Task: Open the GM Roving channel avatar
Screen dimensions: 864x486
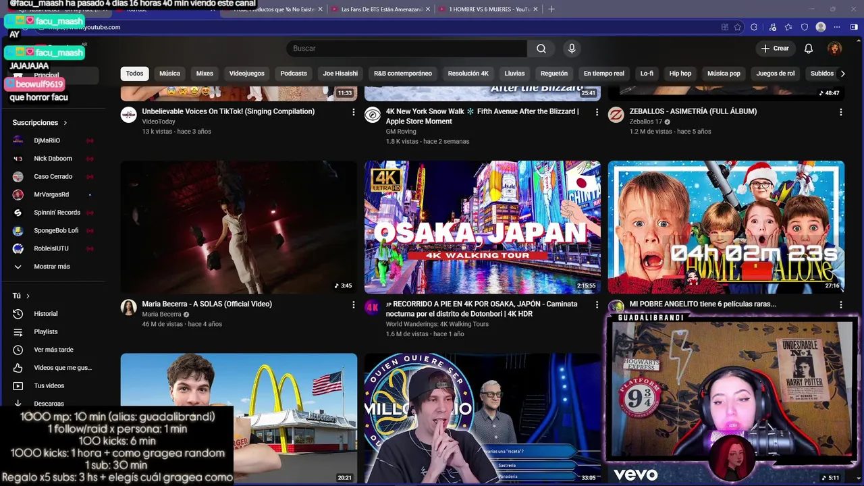Action: pyautogui.click(x=373, y=115)
